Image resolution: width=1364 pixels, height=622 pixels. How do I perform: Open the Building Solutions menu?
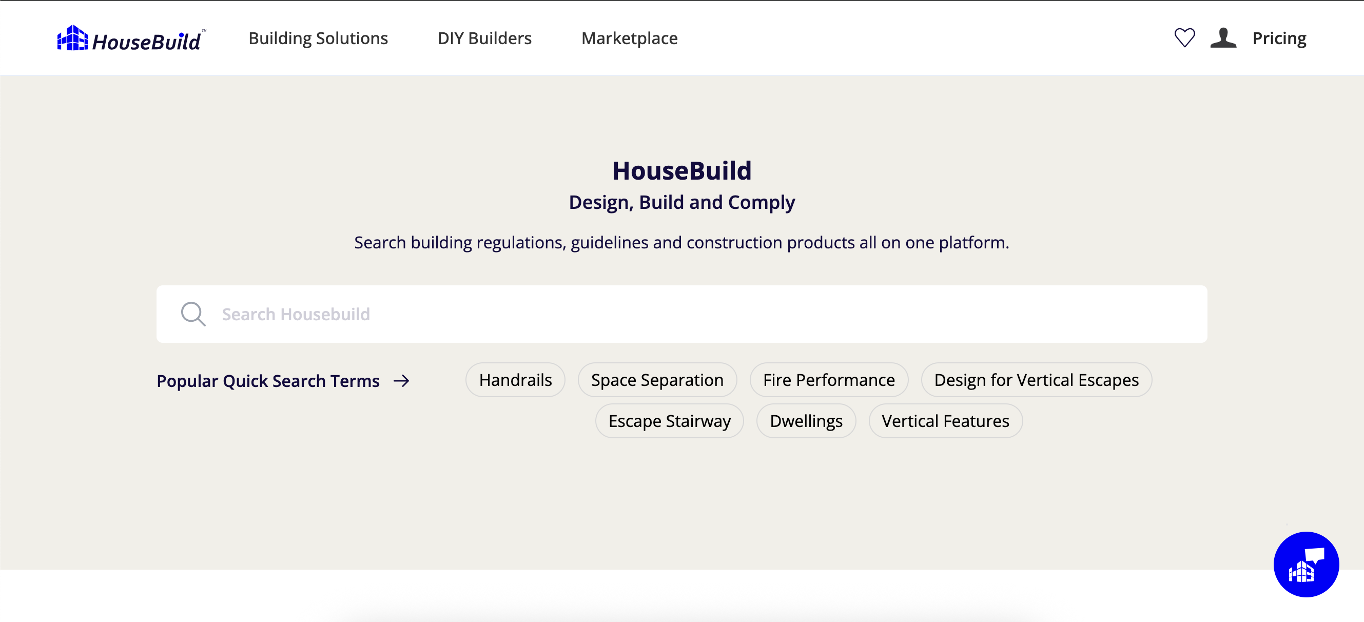318,38
